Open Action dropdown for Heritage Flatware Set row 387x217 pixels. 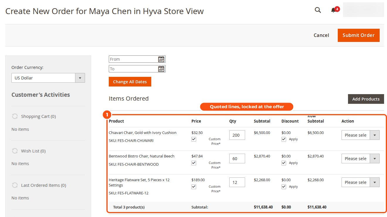click(x=360, y=182)
